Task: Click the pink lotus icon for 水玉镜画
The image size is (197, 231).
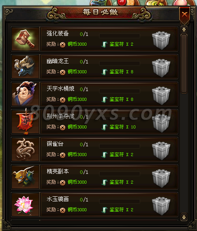Action: [x=25, y=204]
